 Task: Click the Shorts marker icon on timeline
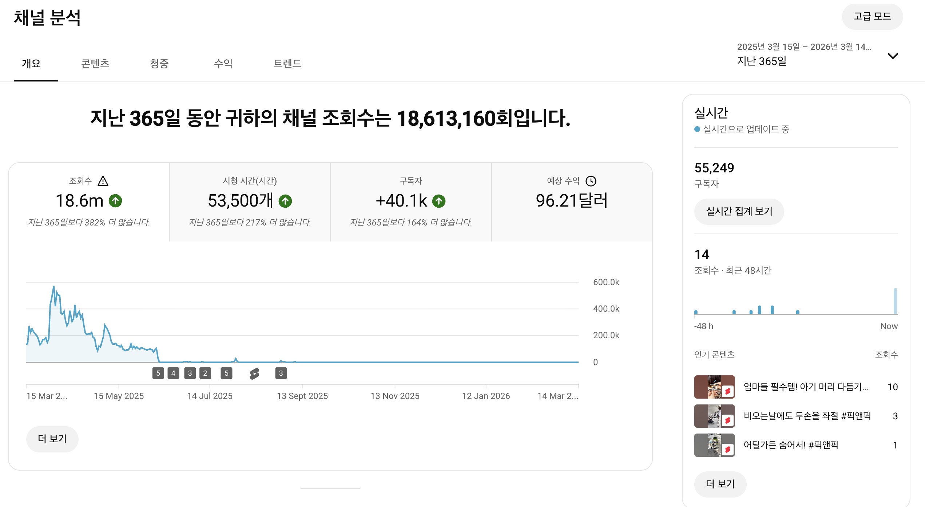254,373
